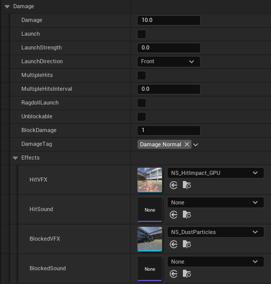This screenshot has height=284, width=271.
Task: Collapse the Damage category
Action: tap(7, 7)
